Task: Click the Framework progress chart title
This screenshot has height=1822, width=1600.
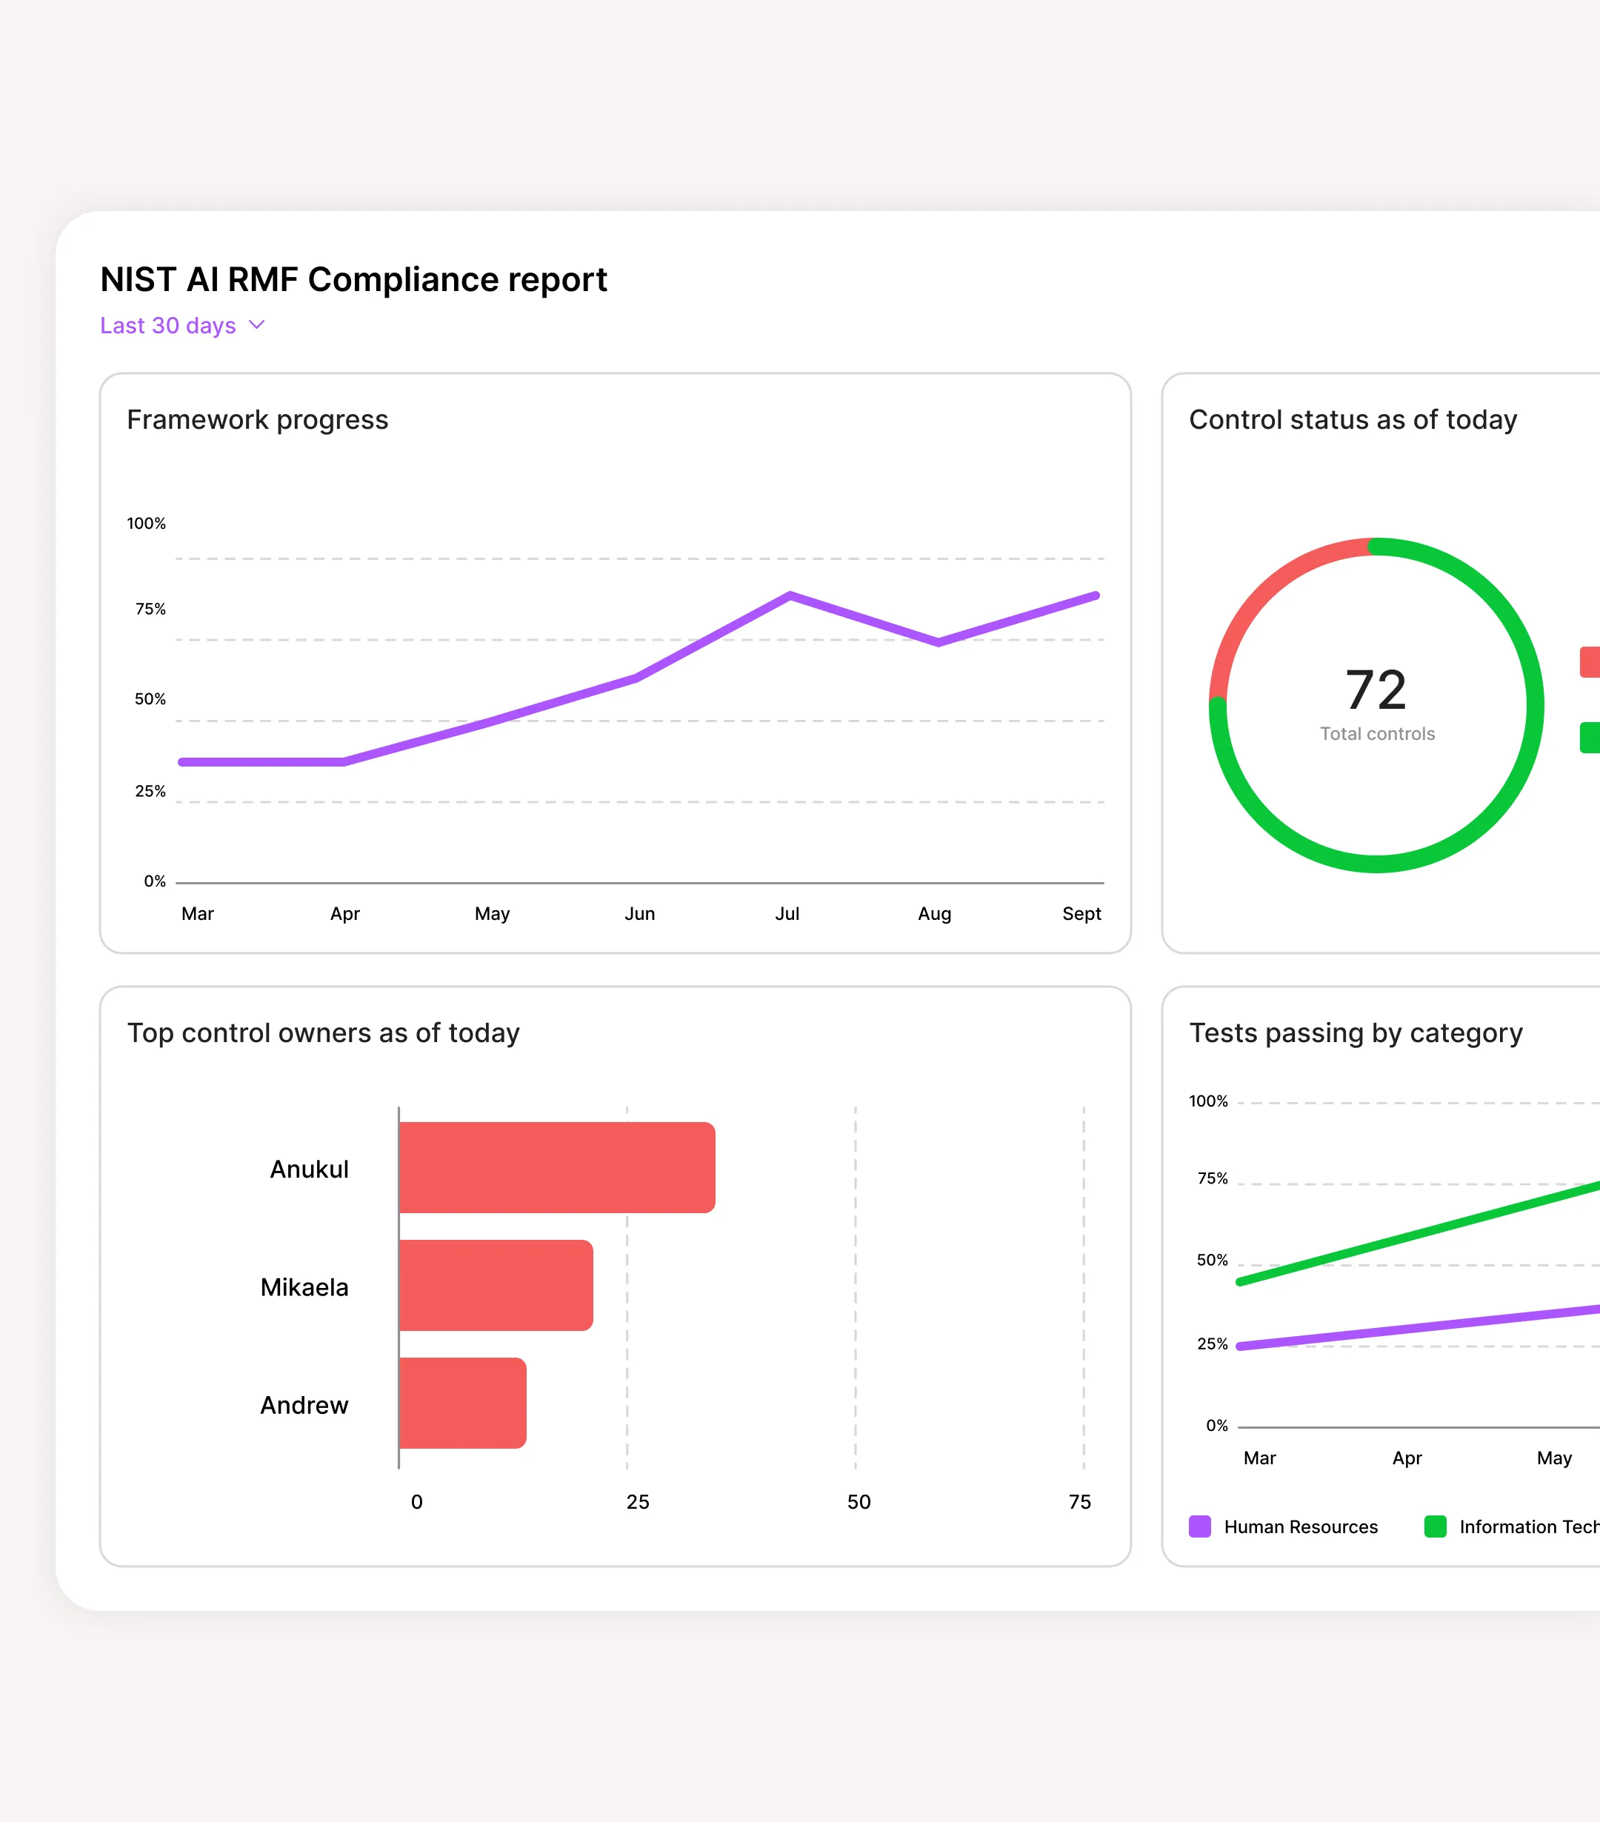Action: pos(258,419)
